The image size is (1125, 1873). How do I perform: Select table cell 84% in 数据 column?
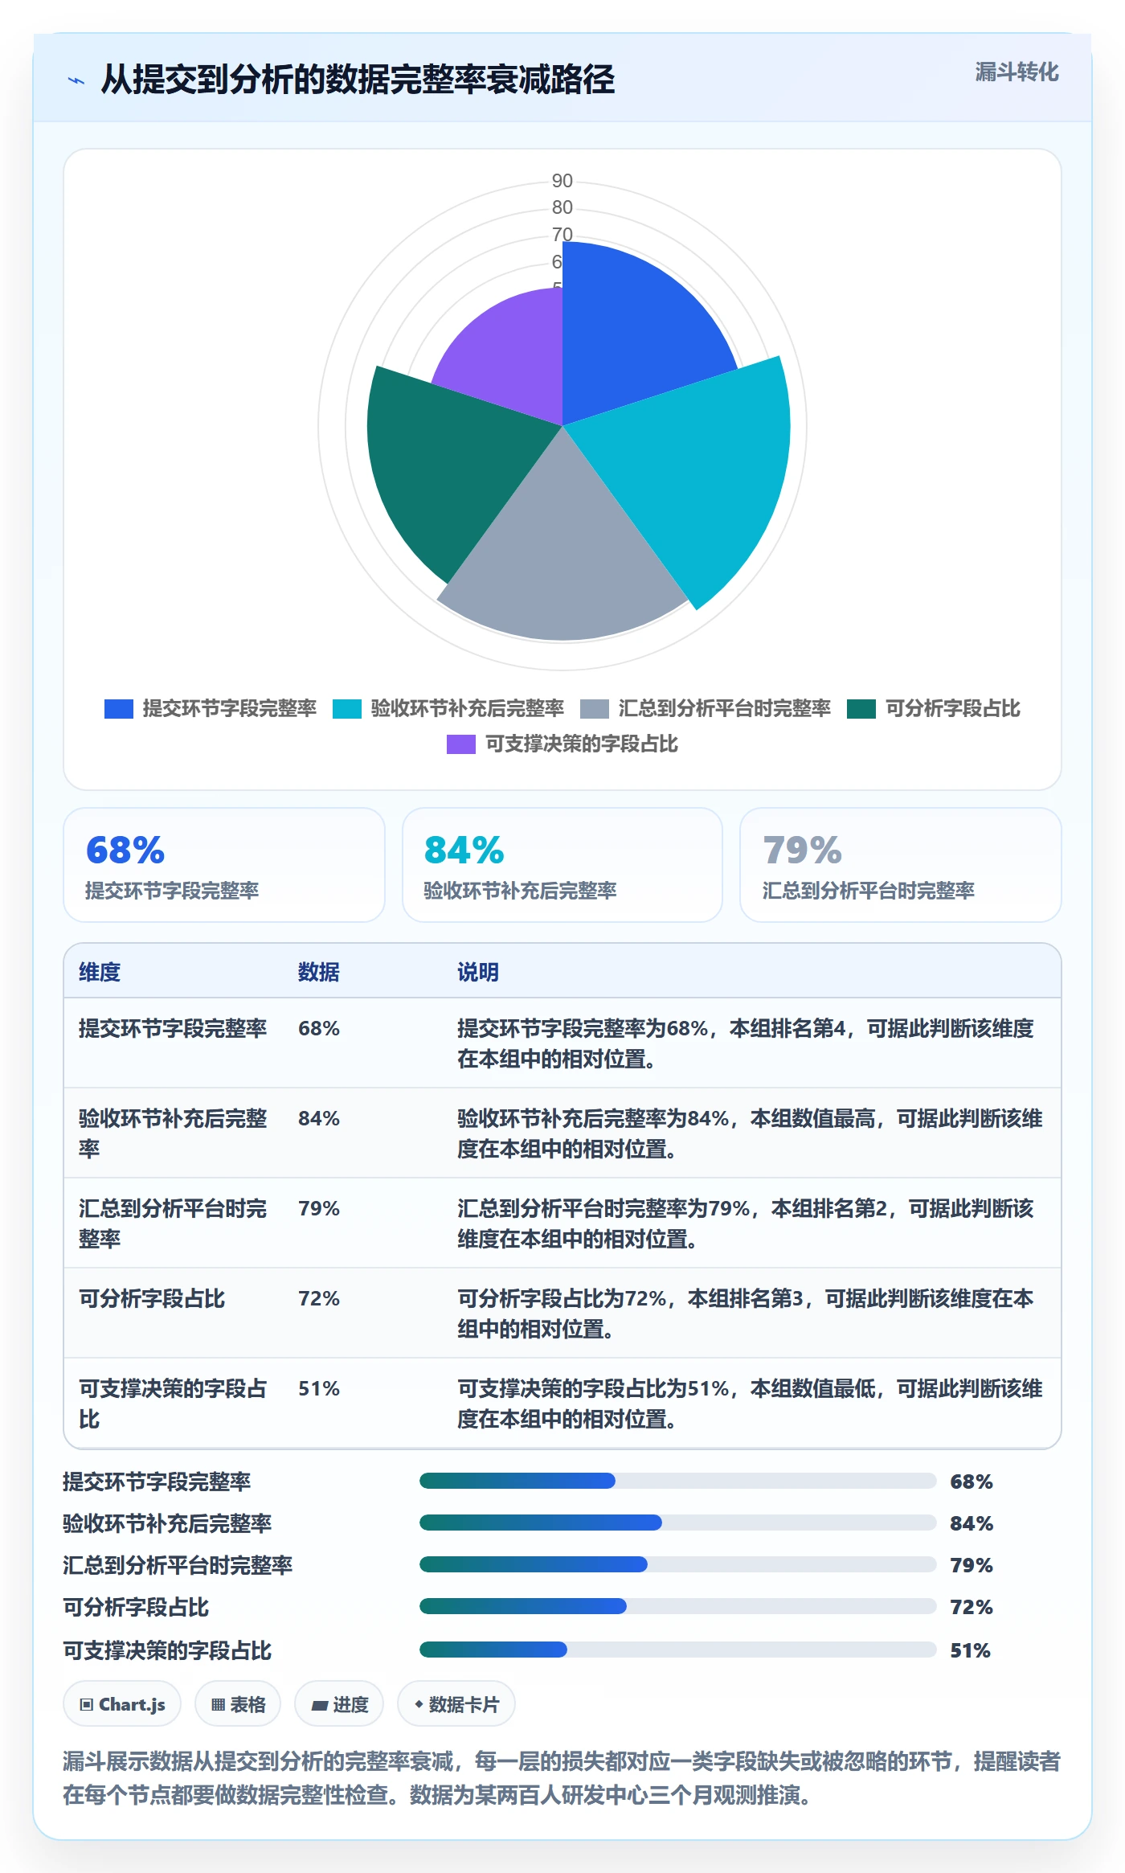319,1118
